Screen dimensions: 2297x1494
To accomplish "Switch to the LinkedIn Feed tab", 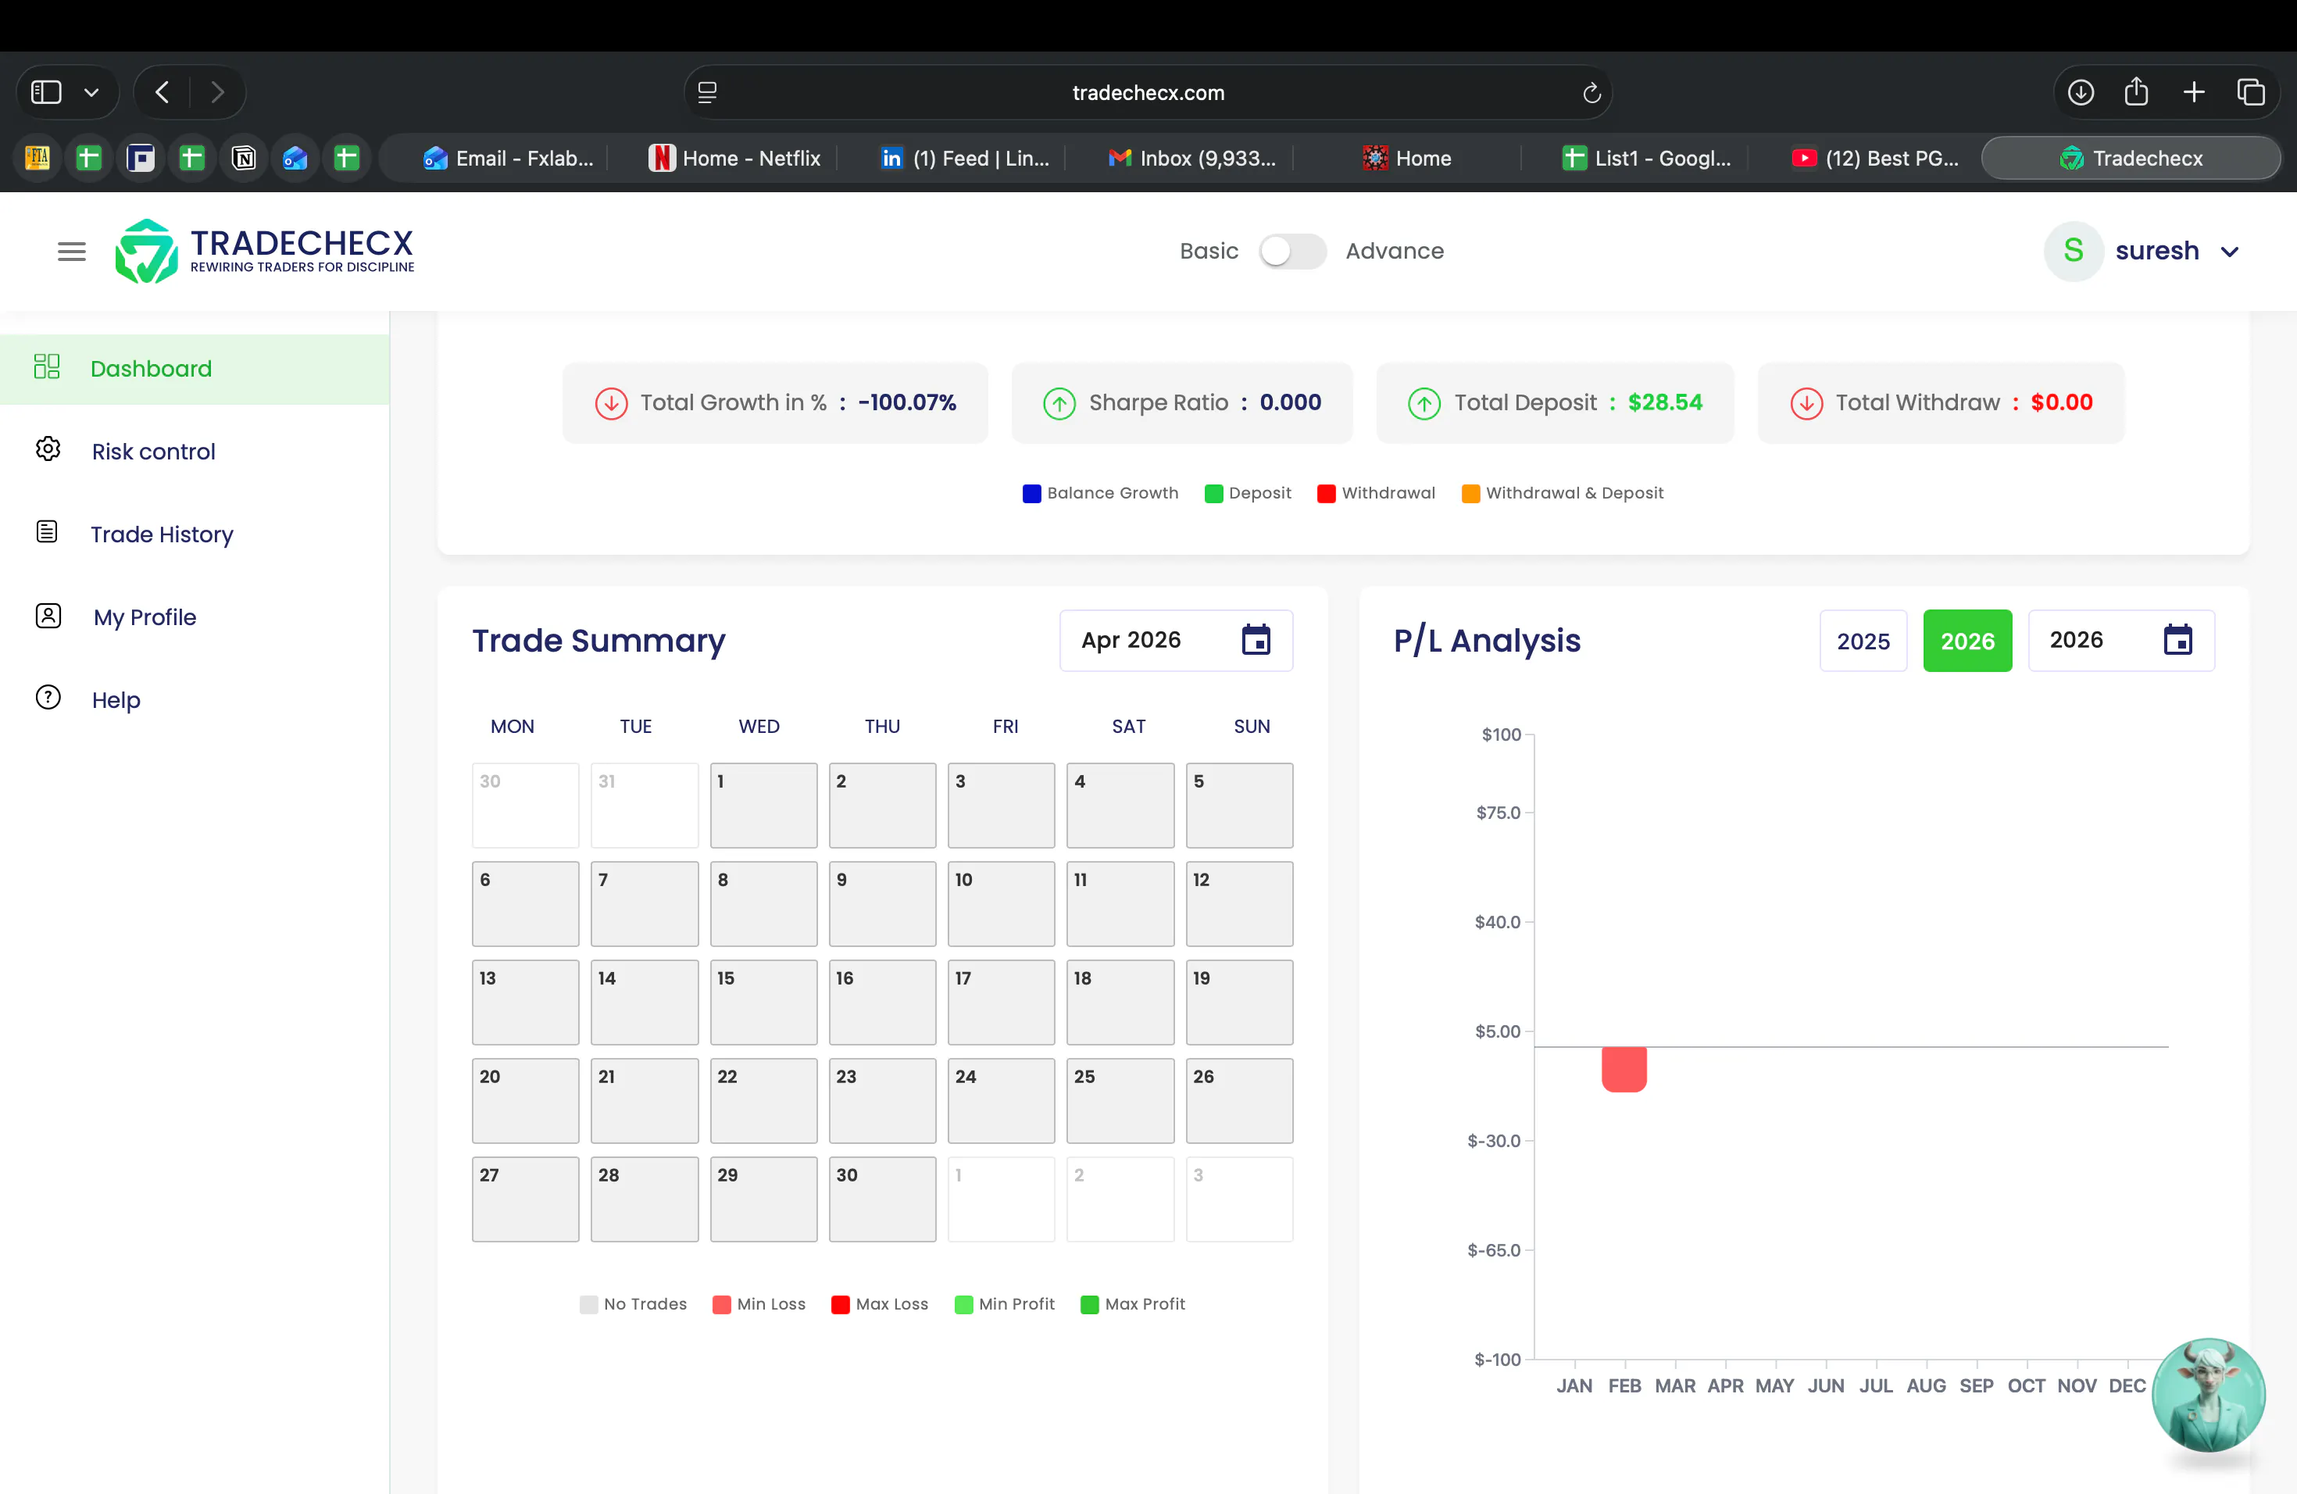I will coord(964,159).
